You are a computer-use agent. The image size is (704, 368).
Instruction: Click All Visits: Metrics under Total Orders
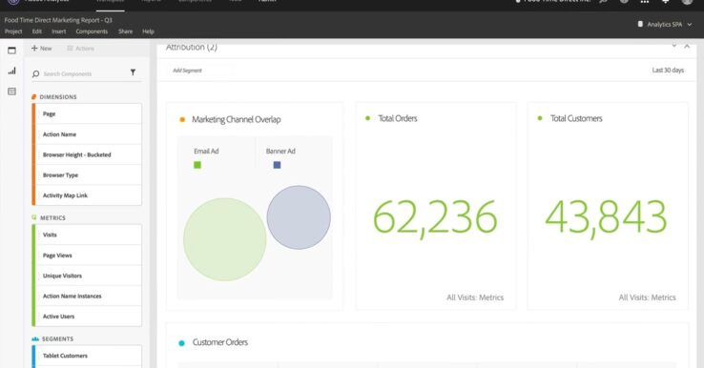pyautogui.click(x=475, y=297)
